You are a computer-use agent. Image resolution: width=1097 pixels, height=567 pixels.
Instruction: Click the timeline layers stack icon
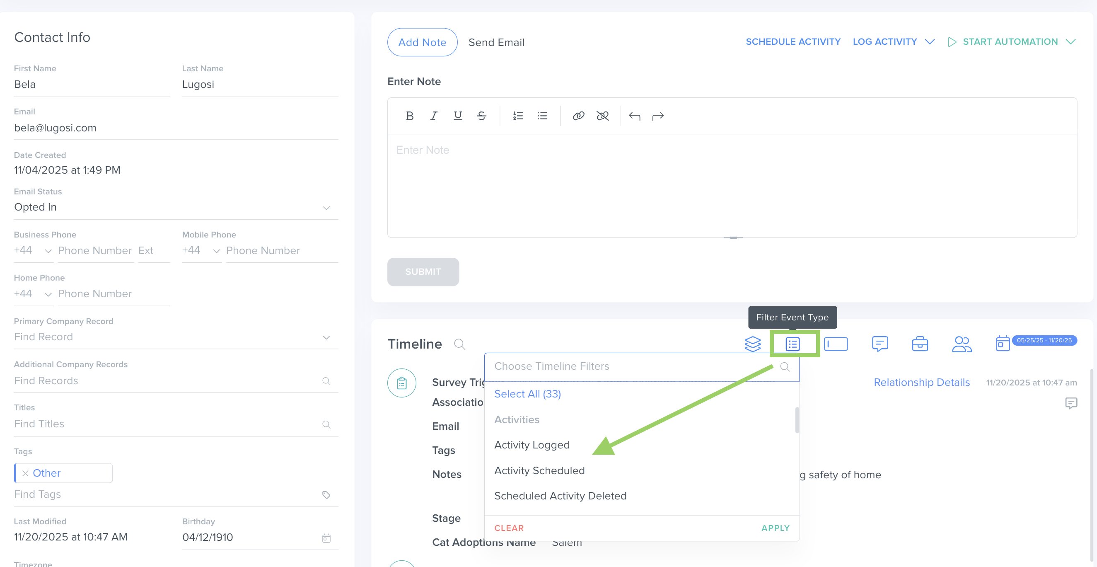(752, 344)
